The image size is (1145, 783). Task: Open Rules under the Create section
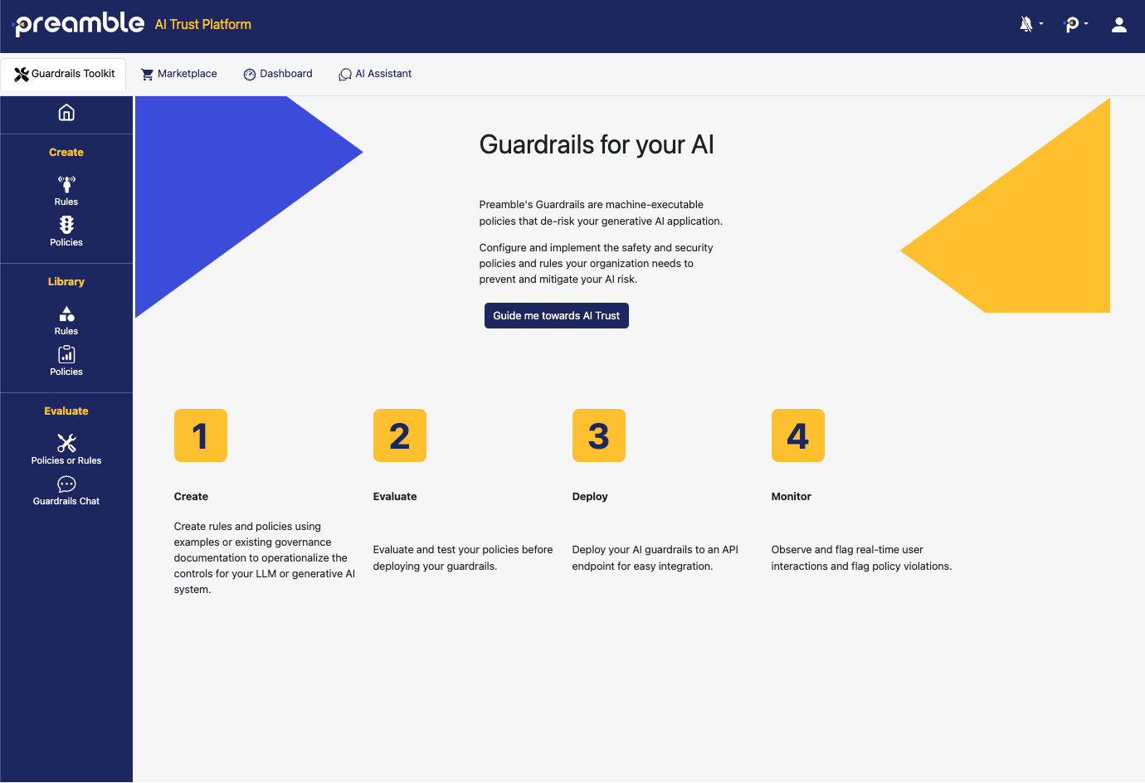pos(66,190)
